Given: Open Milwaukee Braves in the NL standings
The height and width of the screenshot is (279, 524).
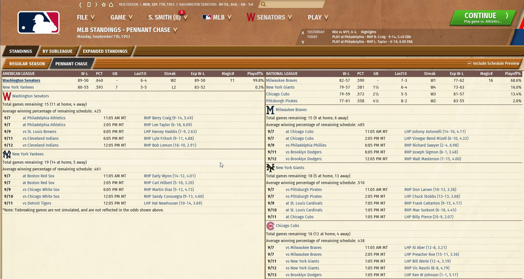Looking at the screenshot, I should coord(282,81).
